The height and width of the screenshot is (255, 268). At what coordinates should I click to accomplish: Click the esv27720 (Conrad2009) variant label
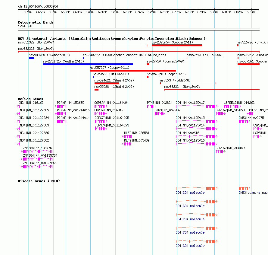[165, 61]
